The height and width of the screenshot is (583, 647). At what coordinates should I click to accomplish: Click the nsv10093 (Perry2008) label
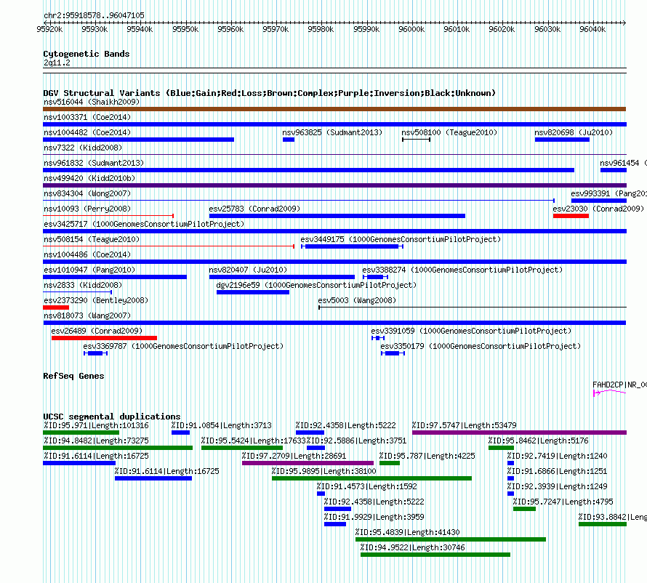[x=87, y=209]
